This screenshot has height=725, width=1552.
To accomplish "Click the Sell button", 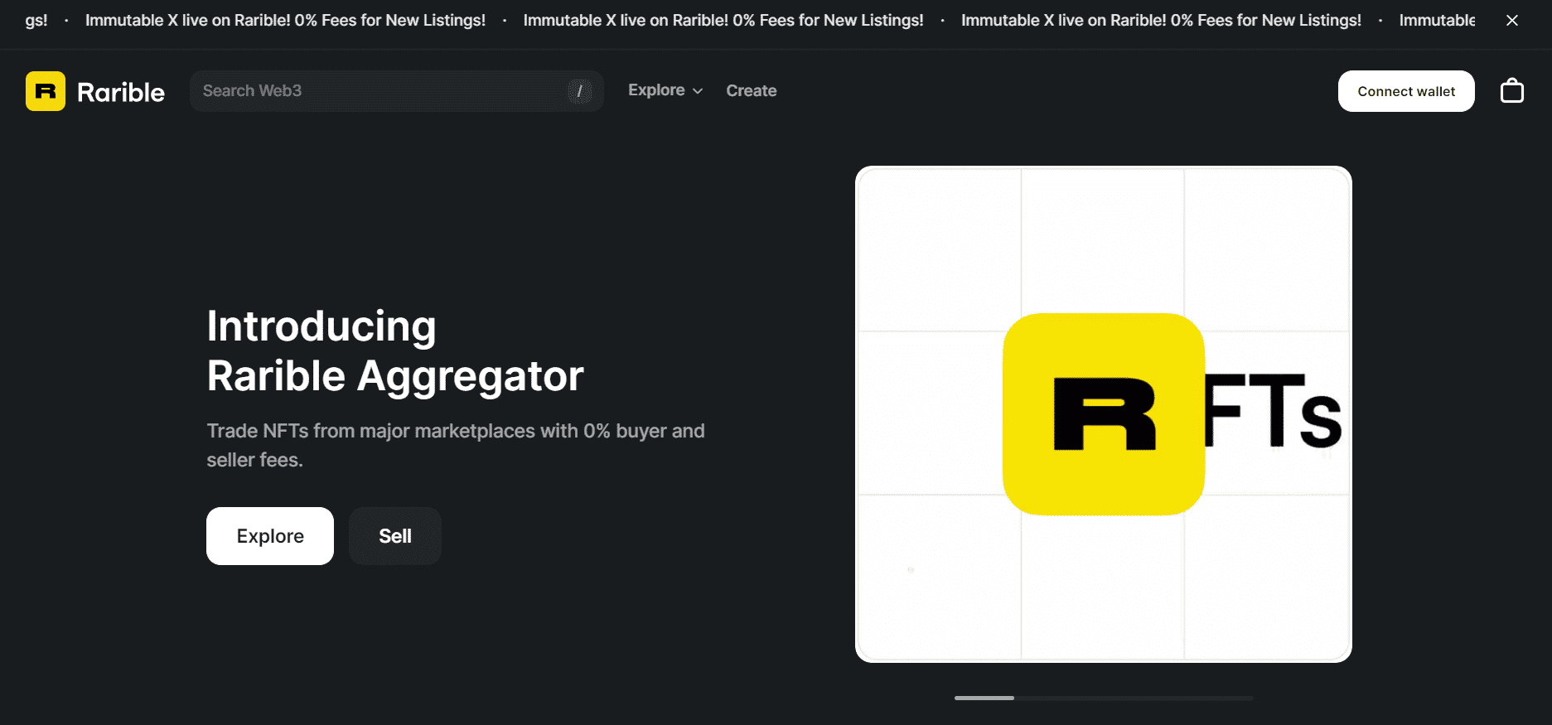I will click(395, 536).
